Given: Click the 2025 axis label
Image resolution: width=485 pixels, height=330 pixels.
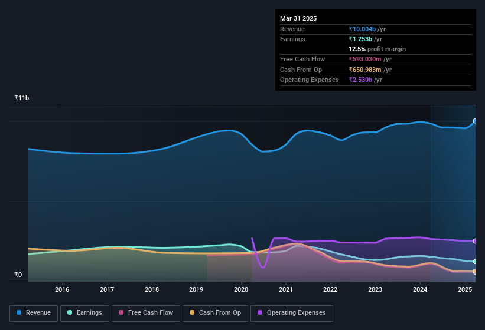Looking at the screenshot, I should 465,289.
